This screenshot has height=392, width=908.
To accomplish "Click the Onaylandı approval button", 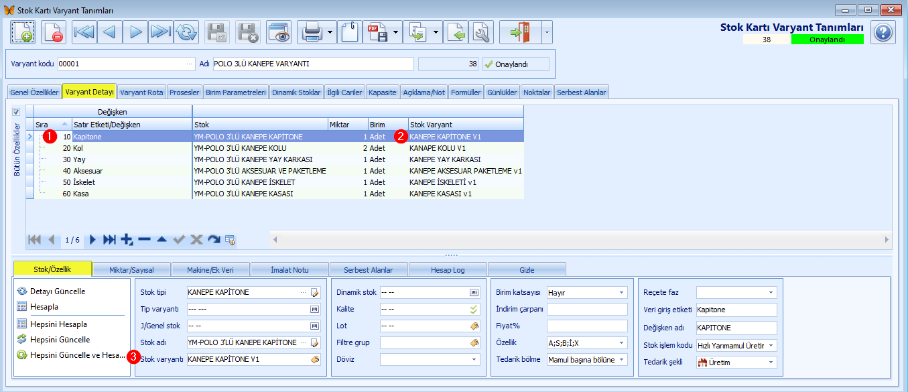I will click(515, 64).
